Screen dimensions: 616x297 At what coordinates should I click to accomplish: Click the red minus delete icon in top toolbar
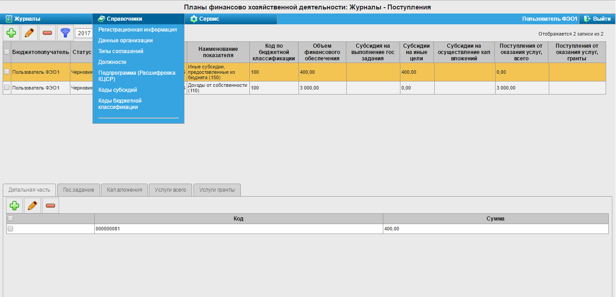pos(47,33)
